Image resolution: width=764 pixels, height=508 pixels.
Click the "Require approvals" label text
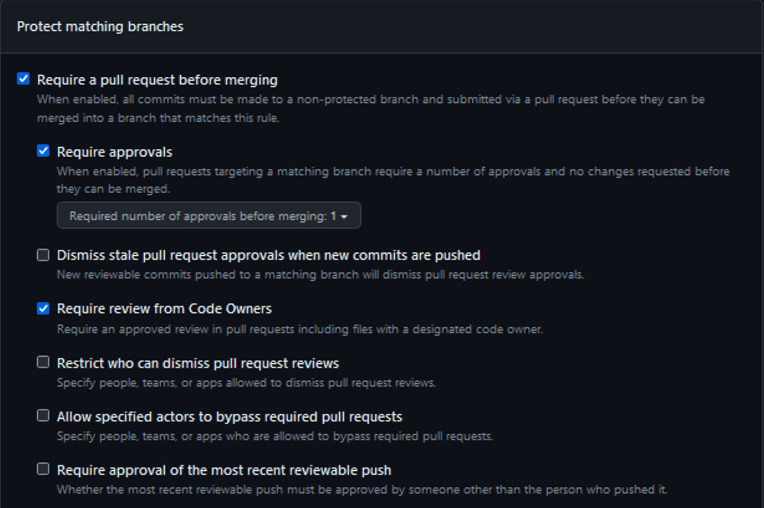[115, 152]
